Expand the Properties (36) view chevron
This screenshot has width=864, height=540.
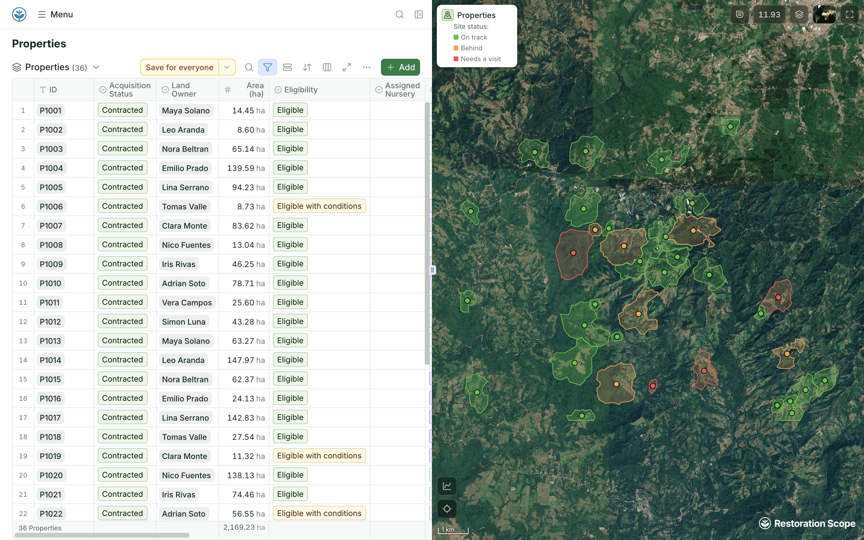(x=96, y=67)
